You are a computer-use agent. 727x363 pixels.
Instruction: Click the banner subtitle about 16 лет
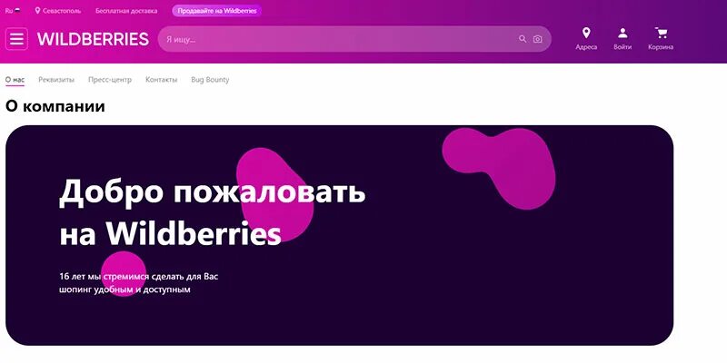pos(139,283)
